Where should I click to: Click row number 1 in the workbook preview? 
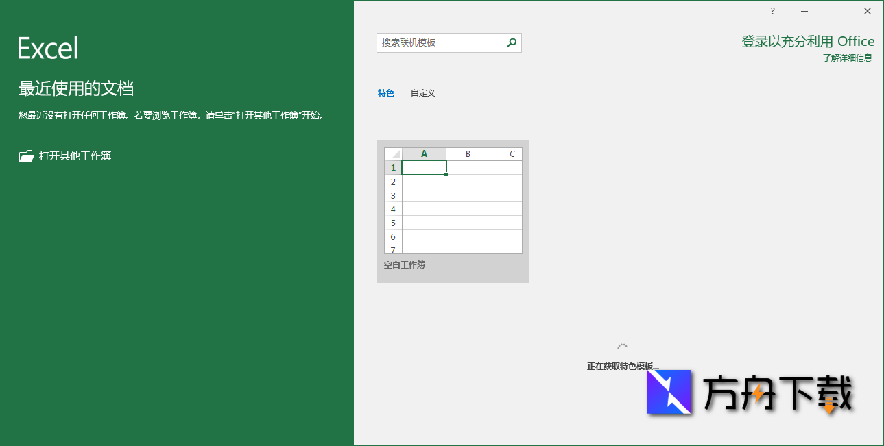point(392,167)
